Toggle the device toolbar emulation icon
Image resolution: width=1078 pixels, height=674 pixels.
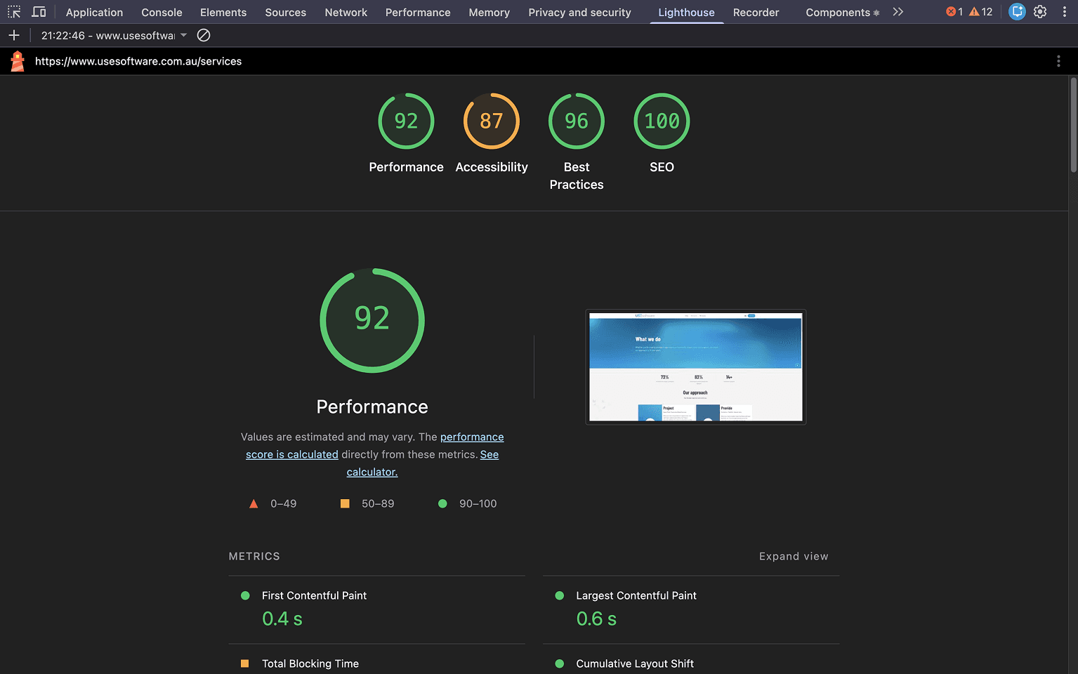coord(39,11)
